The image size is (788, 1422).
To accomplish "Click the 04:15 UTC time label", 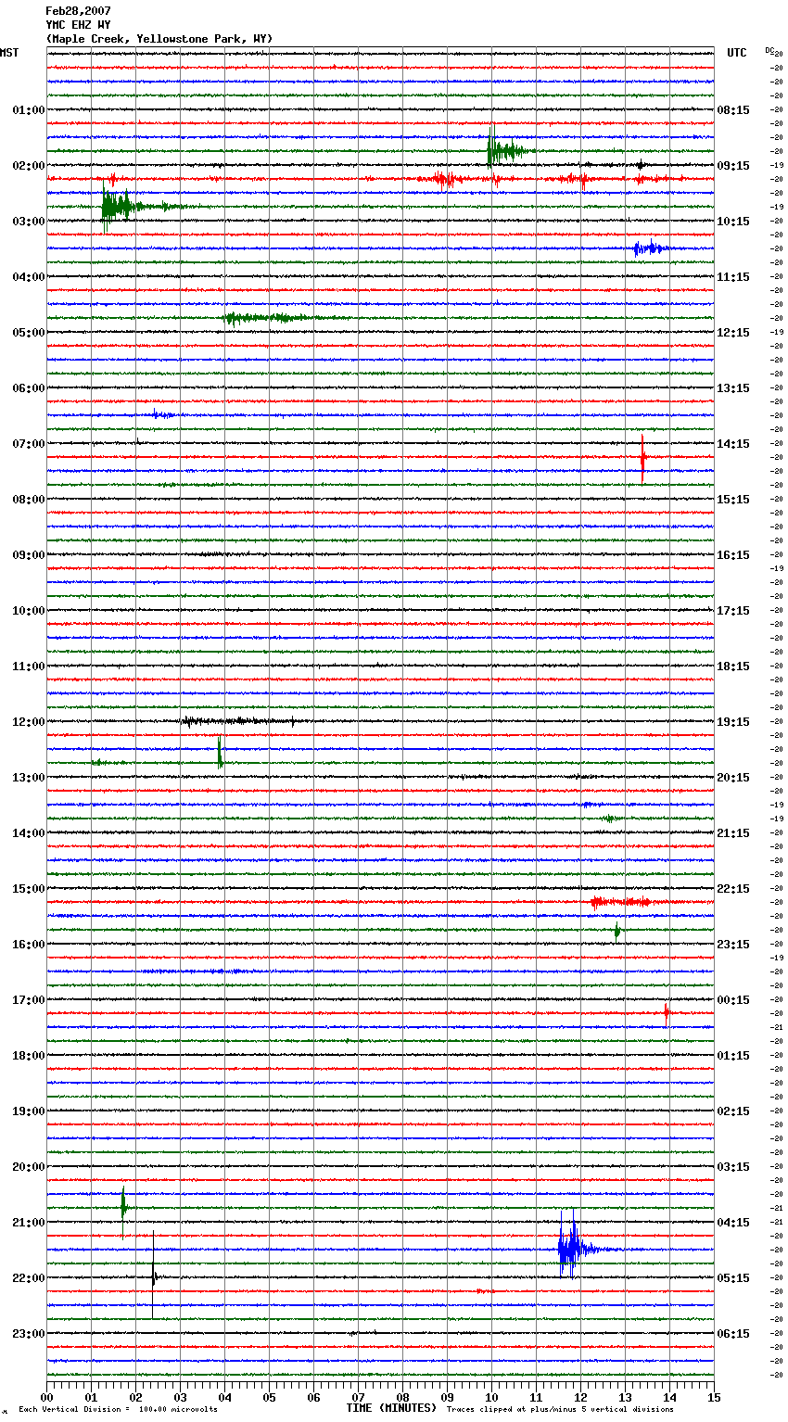I will [733, 1223].
